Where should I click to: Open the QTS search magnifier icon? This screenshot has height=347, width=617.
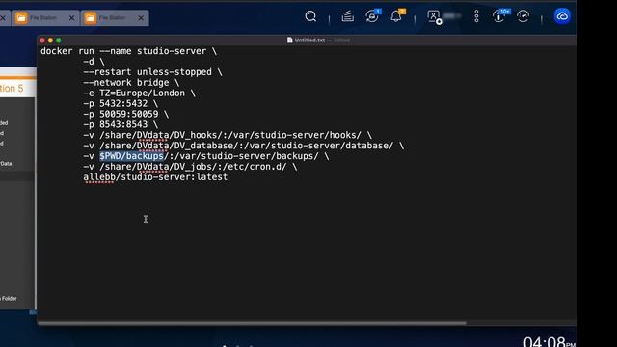310,16
